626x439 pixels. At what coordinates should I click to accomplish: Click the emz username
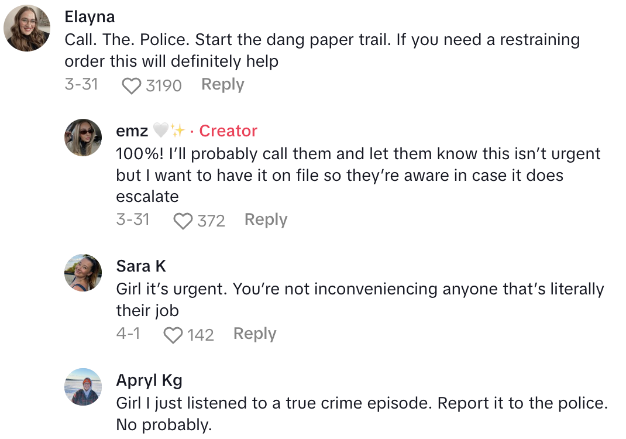132,131
